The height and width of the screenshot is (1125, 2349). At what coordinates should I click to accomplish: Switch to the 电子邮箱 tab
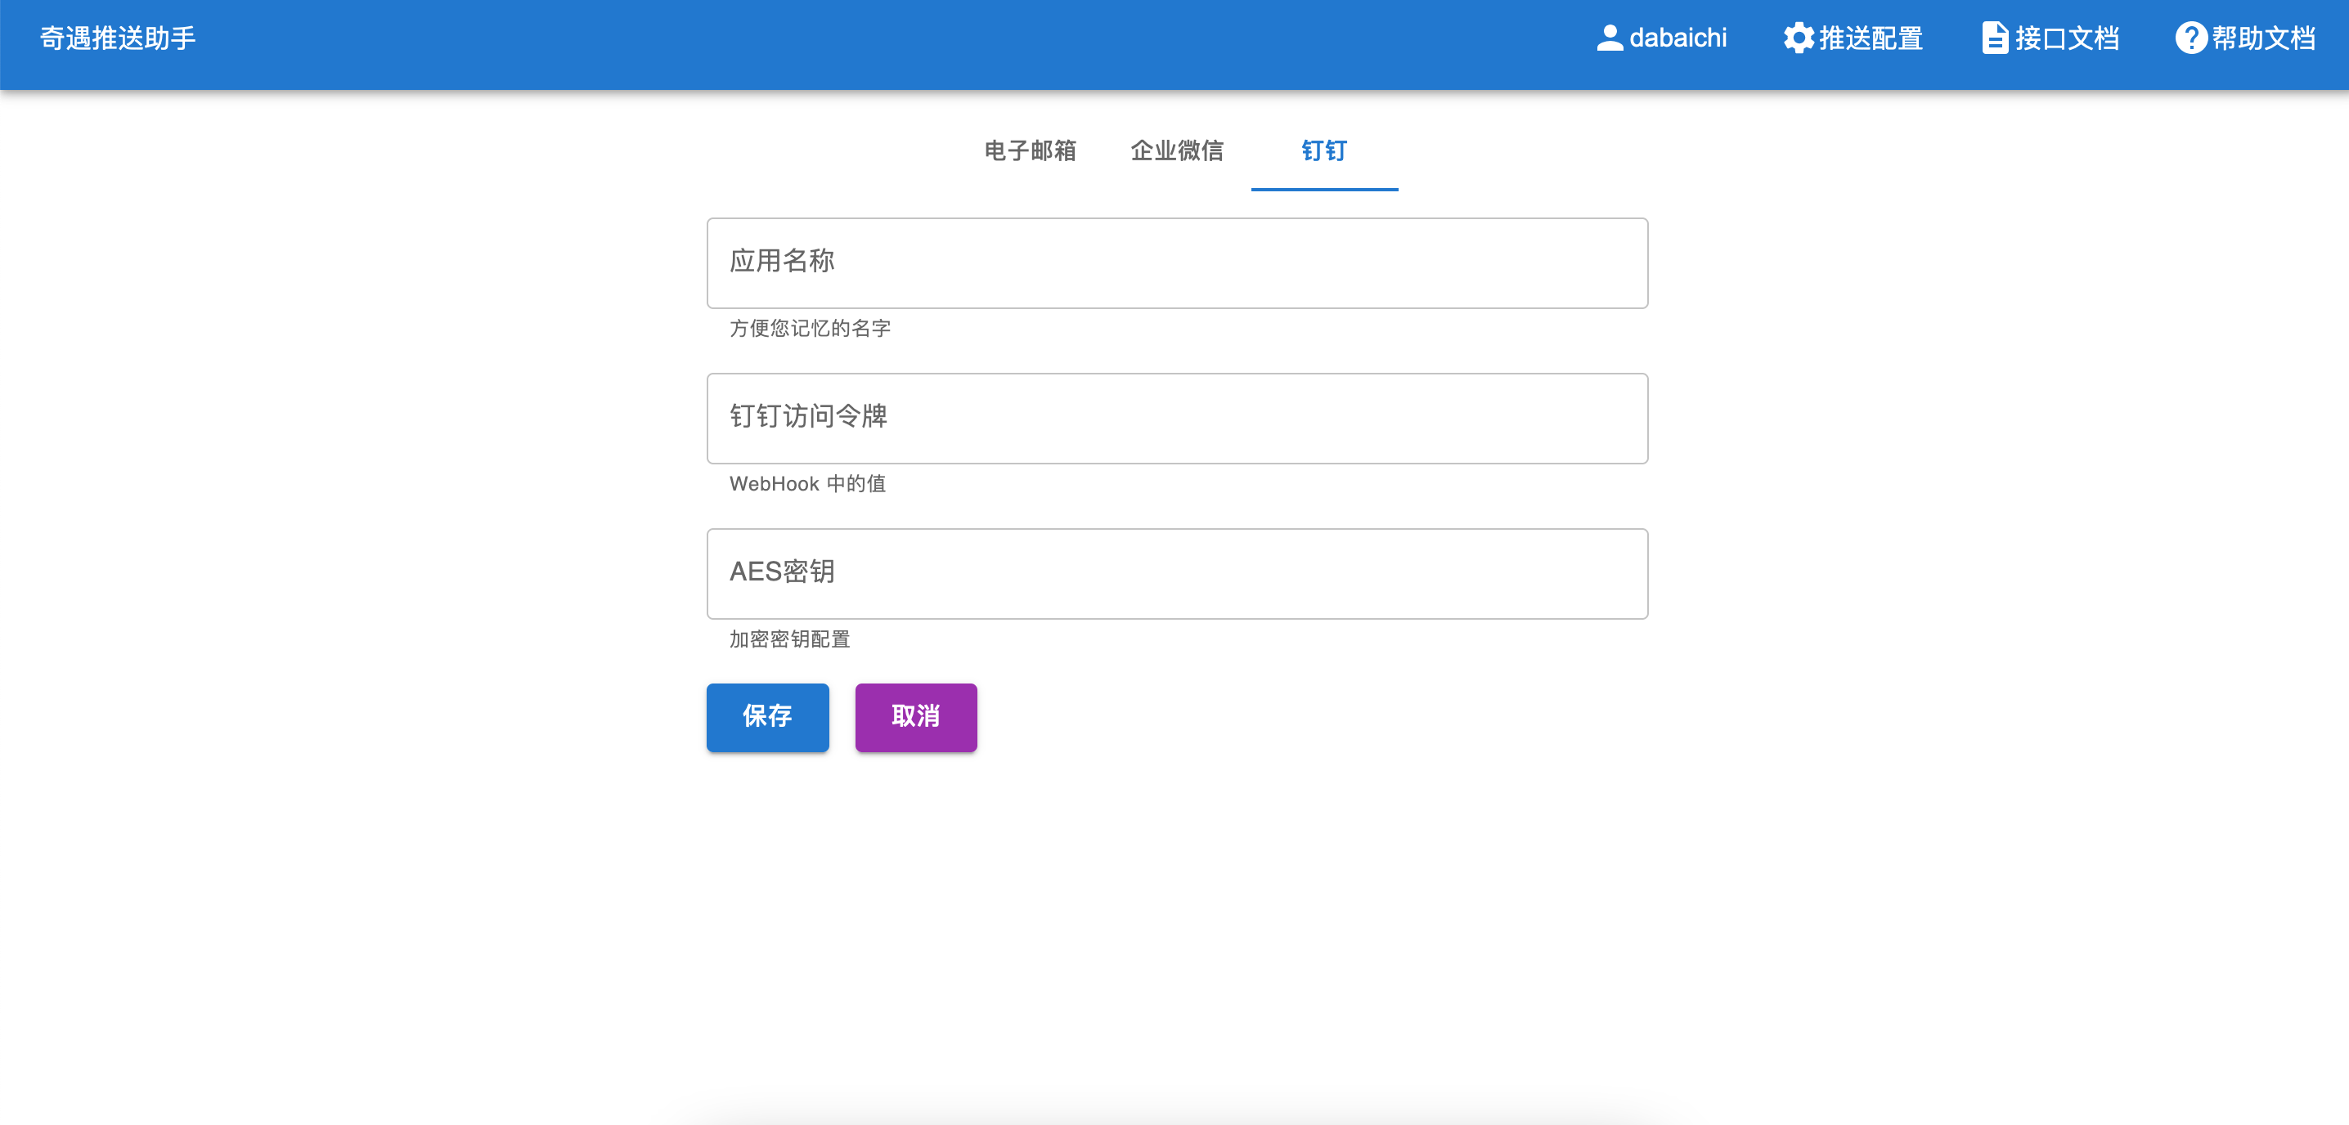coord(1031,150)
